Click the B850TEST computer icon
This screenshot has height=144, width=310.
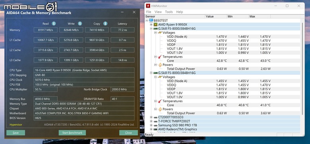(151, 21)
